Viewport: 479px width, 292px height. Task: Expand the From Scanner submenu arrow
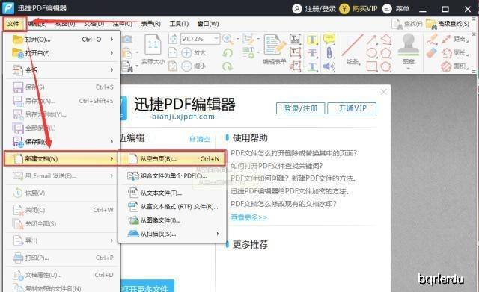click(x=218, y=234)
